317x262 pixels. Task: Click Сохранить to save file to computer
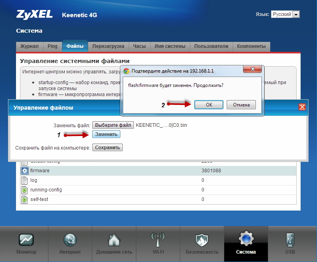click(x=107, y=148)
